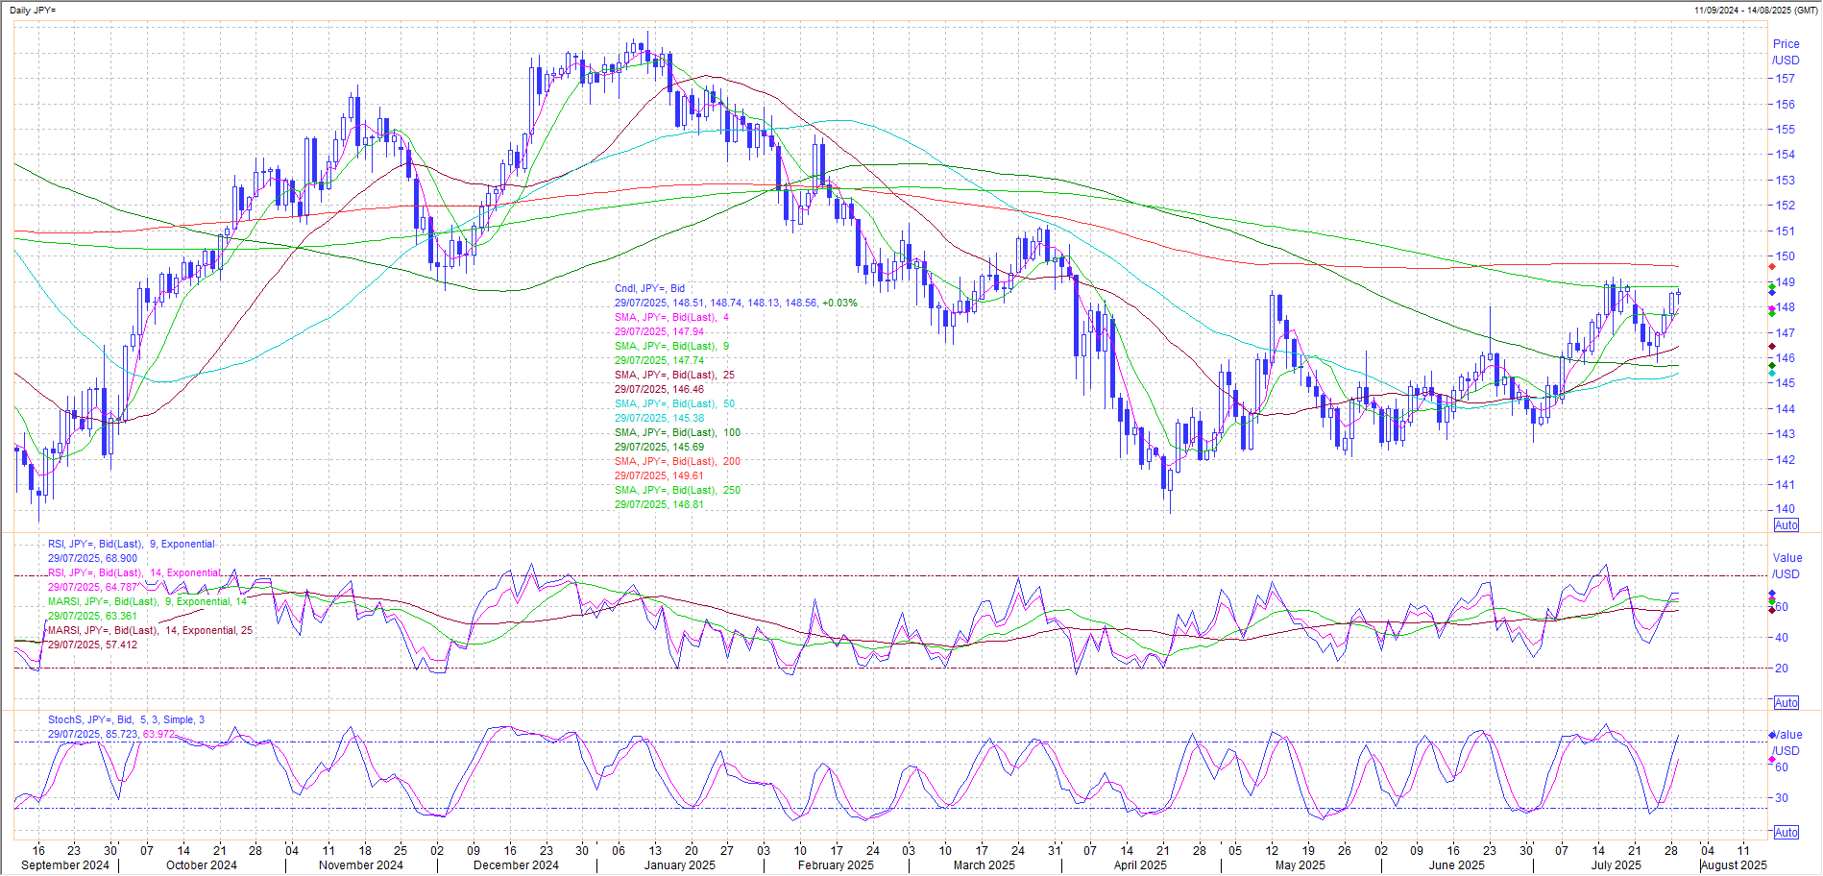This screenshot has height=876, width=1823.
Task: Select the 'MARSI ... 9, Exponential, 14' legend label
Action: point(147,601)
